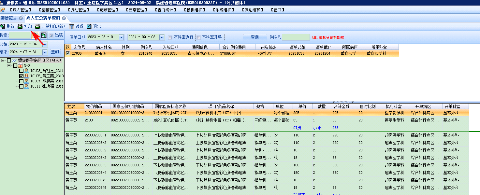Open the 清单日期 end date dropdown
Image resolution: width=480 pixels, height=195 pixels.
[x=162, y=37]
